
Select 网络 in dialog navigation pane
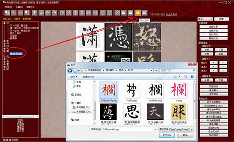point(75,120)
